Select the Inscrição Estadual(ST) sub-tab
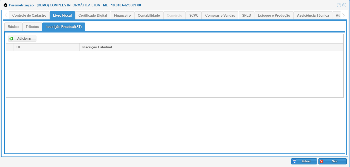The image size is (350, 167). pos(64,27)
